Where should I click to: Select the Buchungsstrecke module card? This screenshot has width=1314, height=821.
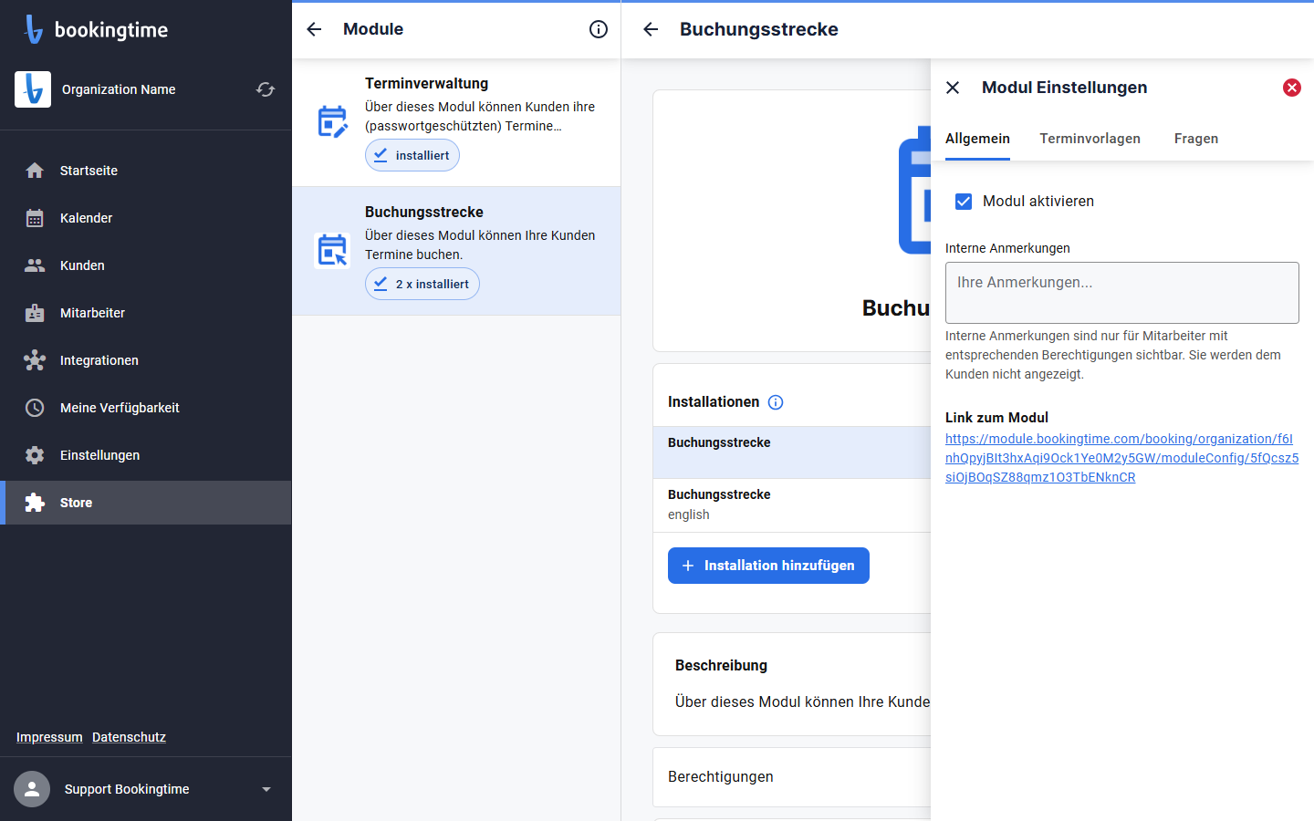tap(456, 251)
